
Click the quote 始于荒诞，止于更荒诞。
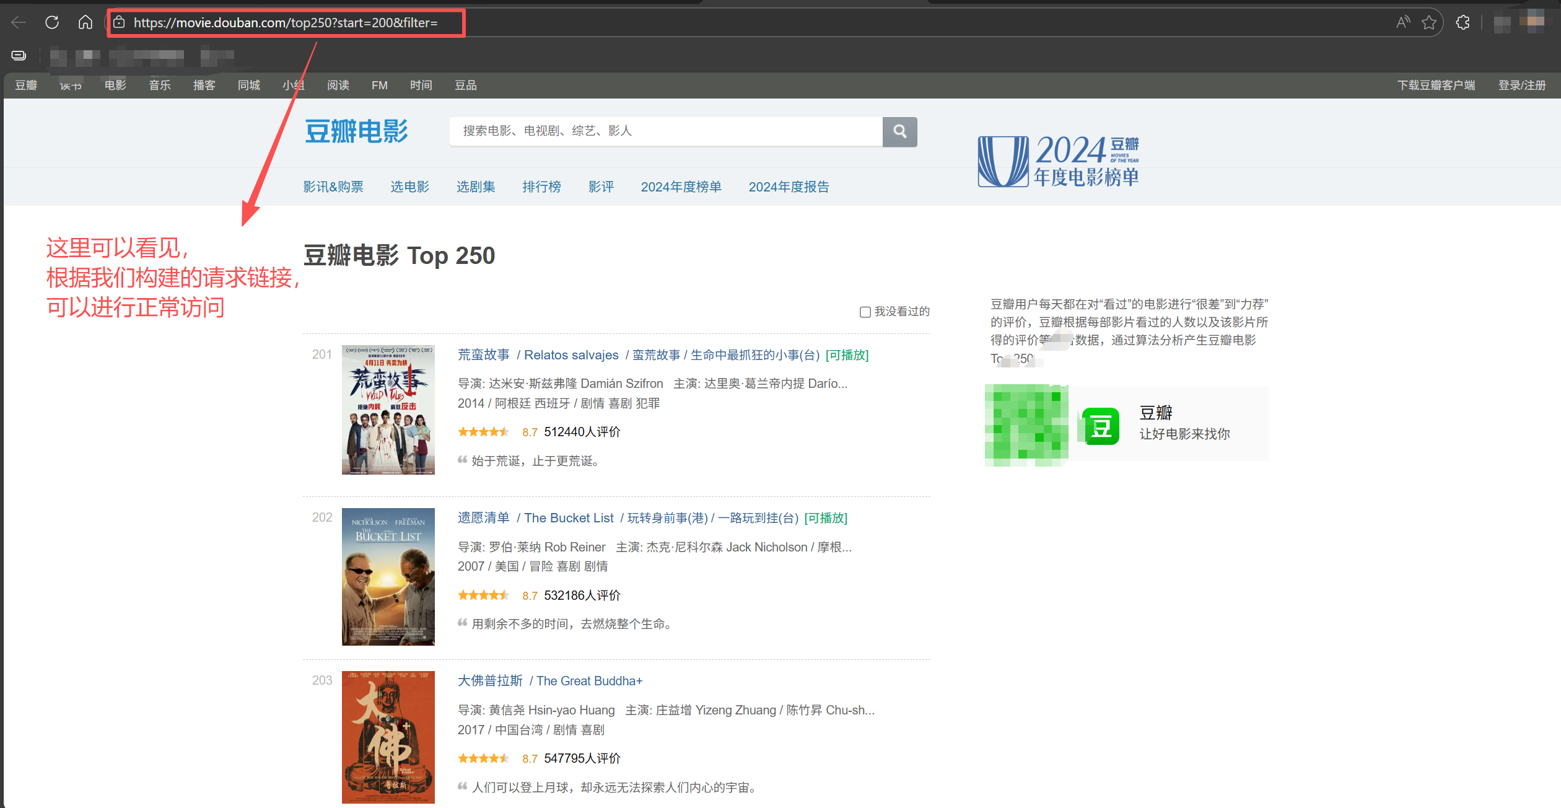point(536,461)
